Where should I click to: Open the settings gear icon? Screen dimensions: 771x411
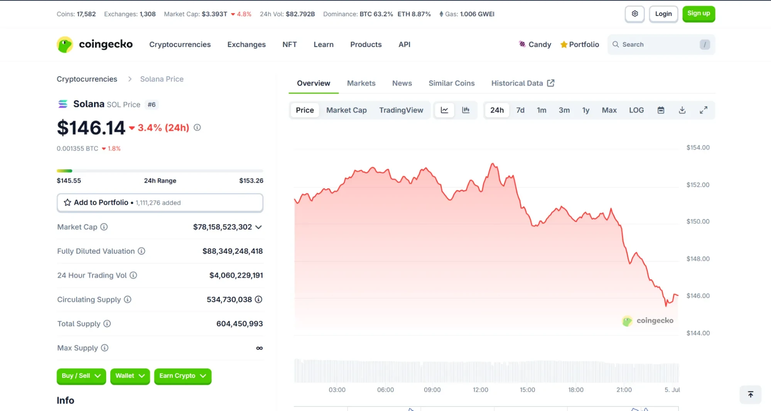(634, 14)
